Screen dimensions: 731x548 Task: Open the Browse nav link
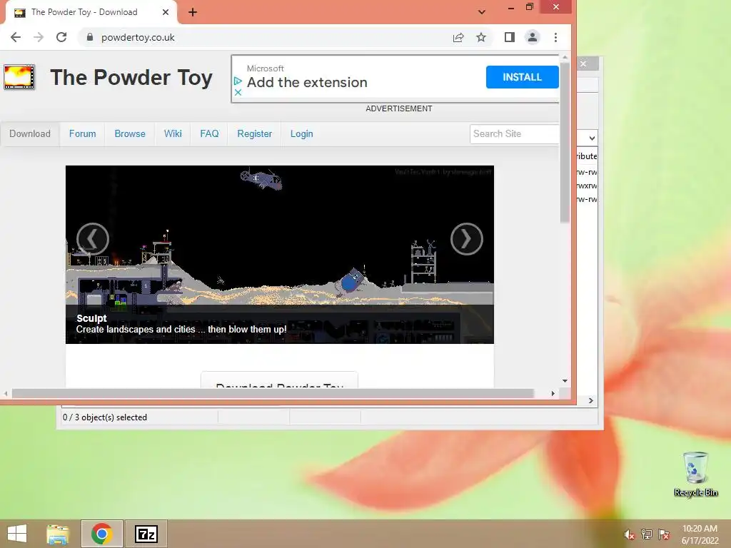130,133
